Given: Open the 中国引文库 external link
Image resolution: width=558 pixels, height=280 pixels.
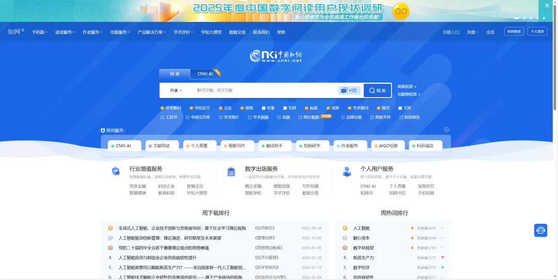Looking at the screenshot, I should pos(198,117).
